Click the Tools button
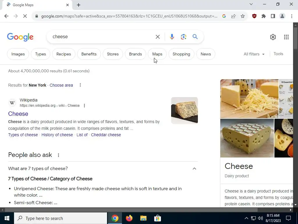The width and height of the screenshot is (298, 224). [278, 54]
